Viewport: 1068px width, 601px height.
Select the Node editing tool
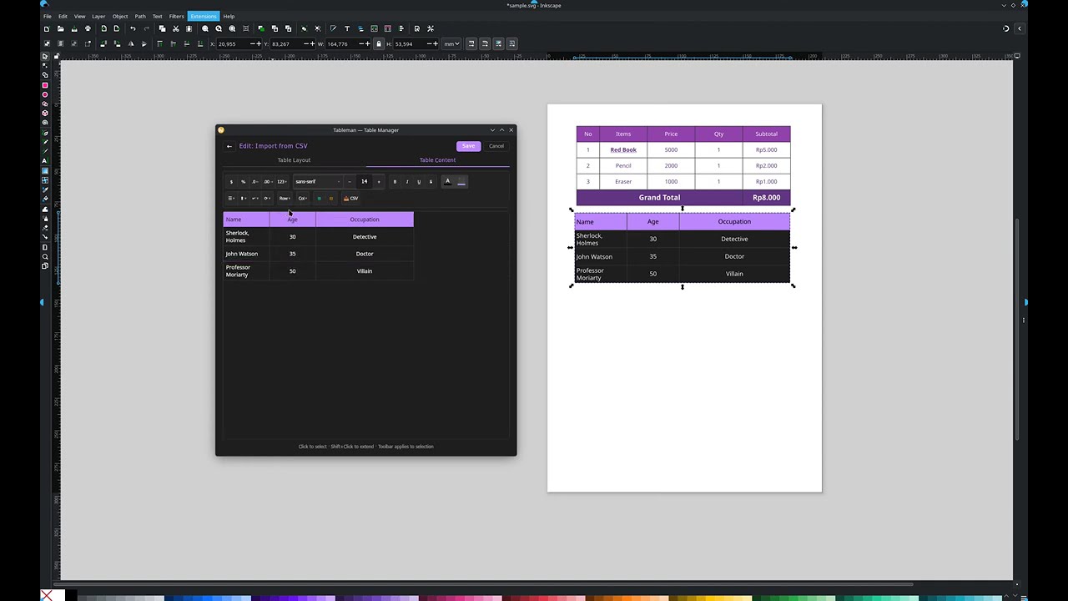(x=45, y=65)
